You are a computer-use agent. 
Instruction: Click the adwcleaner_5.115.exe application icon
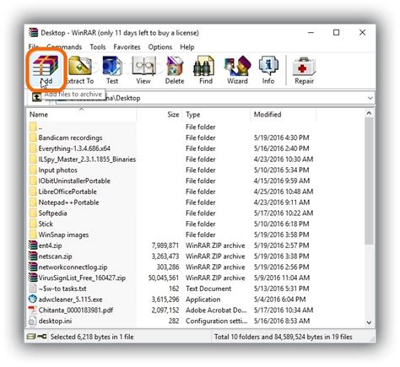coord(33,299)
